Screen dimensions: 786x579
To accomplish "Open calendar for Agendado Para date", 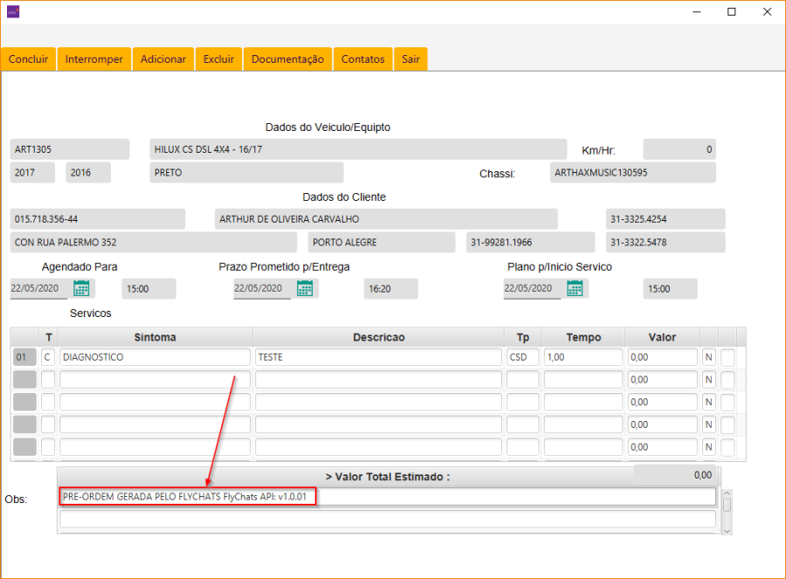I will pos(81,289).
